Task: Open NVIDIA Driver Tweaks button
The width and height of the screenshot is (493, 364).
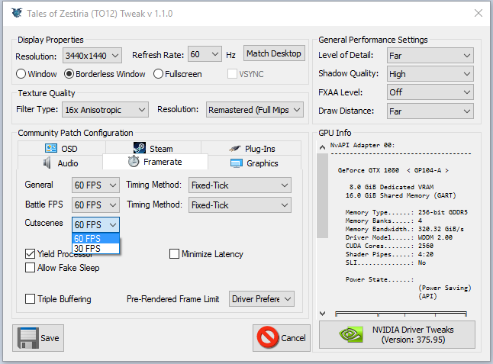Action: click(x=397, y=334)
